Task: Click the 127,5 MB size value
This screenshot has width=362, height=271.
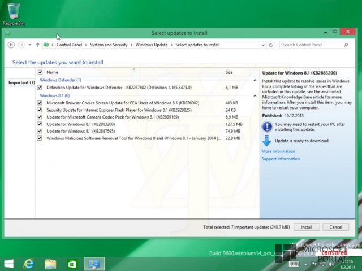Action: [234, 124]
